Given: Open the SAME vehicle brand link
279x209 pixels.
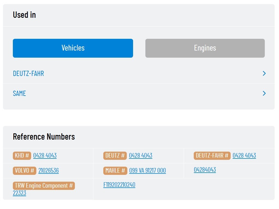Looking at the screenshot, I should coord(19,93).
